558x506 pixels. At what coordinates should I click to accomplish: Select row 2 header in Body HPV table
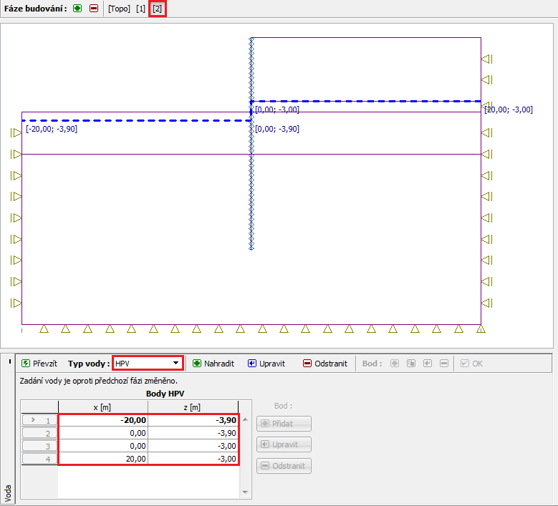pyautogui.click(x=39, y=433)
